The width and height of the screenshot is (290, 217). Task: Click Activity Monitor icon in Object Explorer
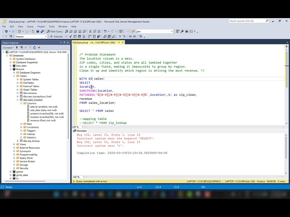(x=39, y=47)
